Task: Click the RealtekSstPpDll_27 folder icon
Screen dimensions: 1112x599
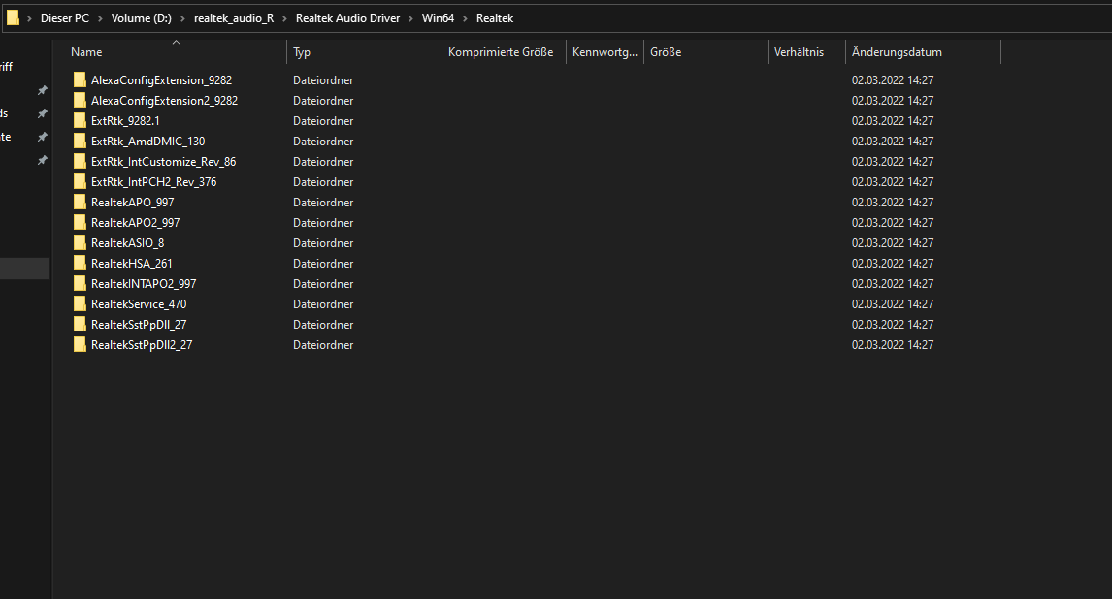Action: point(80,325)
